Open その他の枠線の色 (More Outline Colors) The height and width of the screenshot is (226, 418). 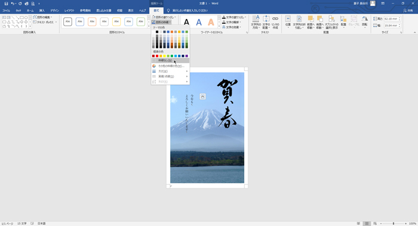pos(170,66)
